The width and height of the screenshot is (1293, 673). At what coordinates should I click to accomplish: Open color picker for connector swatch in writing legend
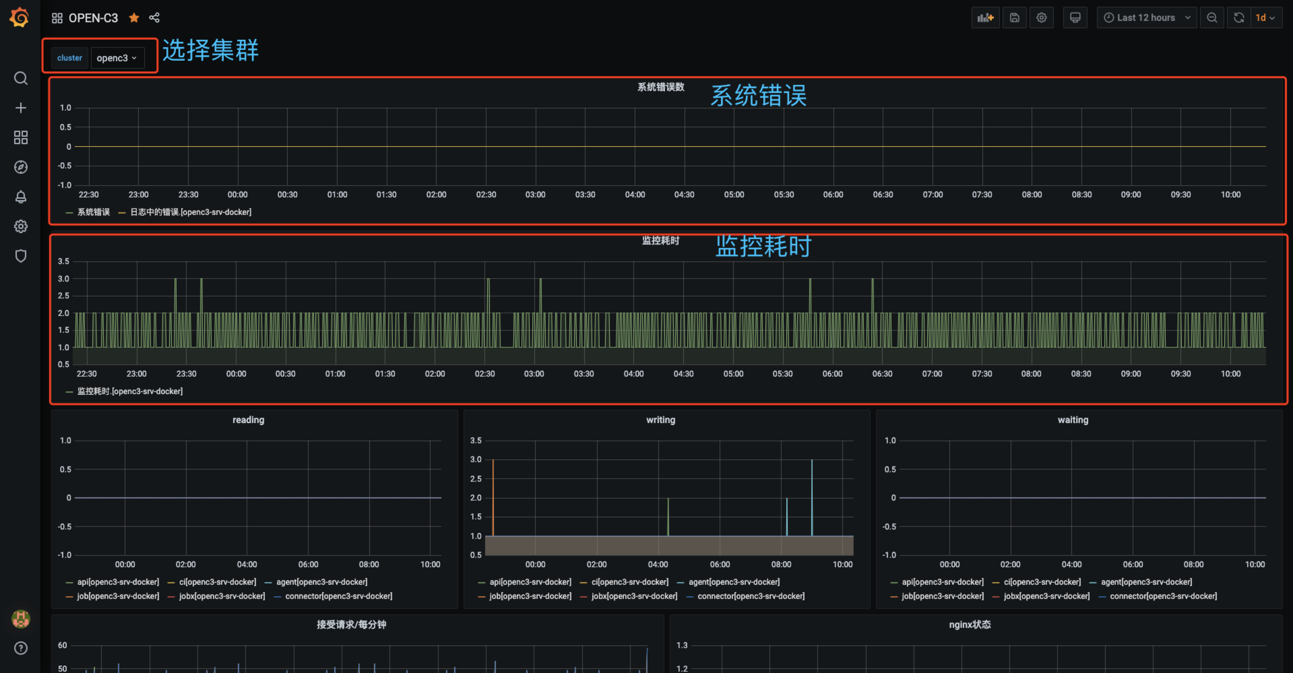[690, 597]
